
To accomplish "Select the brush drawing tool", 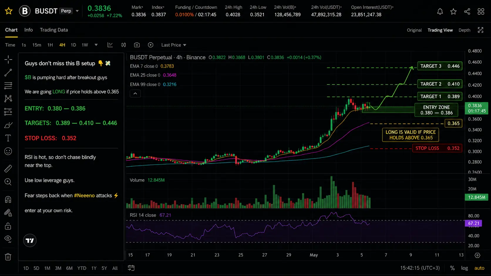I will coord(8,125).
